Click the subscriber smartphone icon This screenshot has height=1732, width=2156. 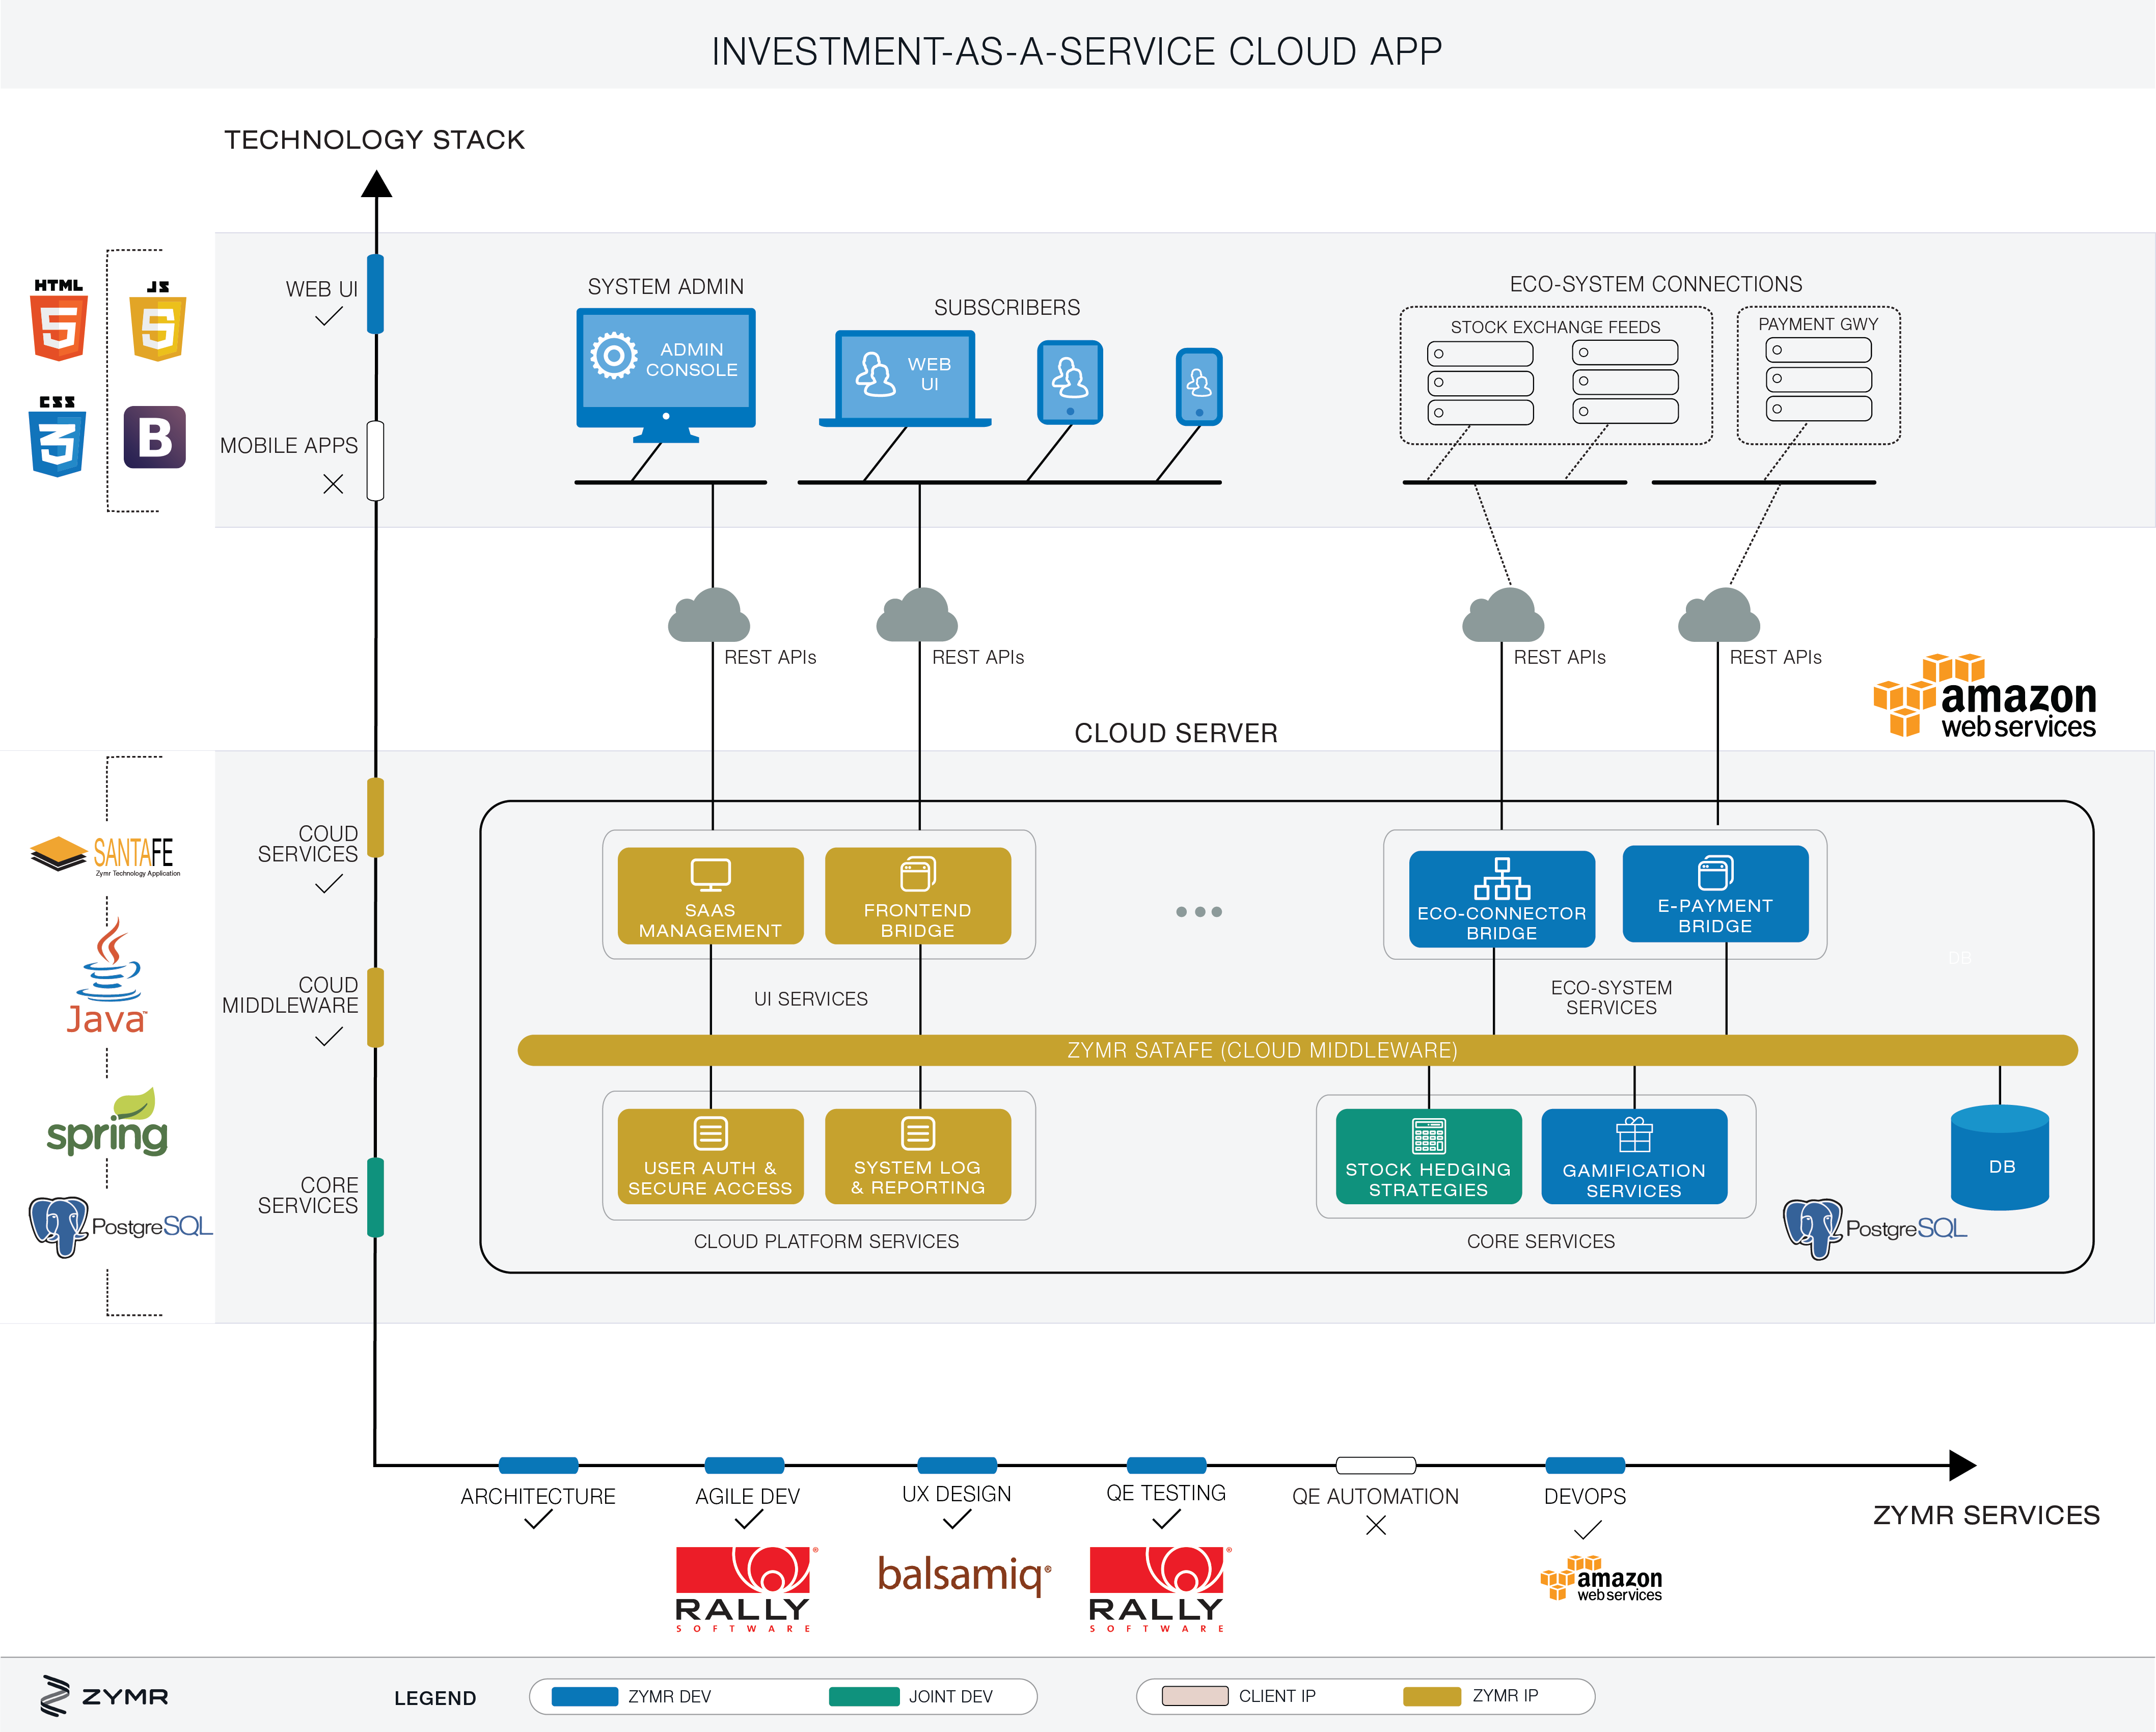[1199, 387]
